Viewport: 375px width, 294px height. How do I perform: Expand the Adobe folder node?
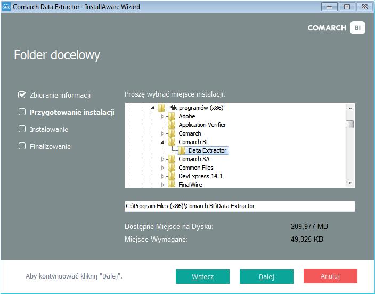(162, 116)
